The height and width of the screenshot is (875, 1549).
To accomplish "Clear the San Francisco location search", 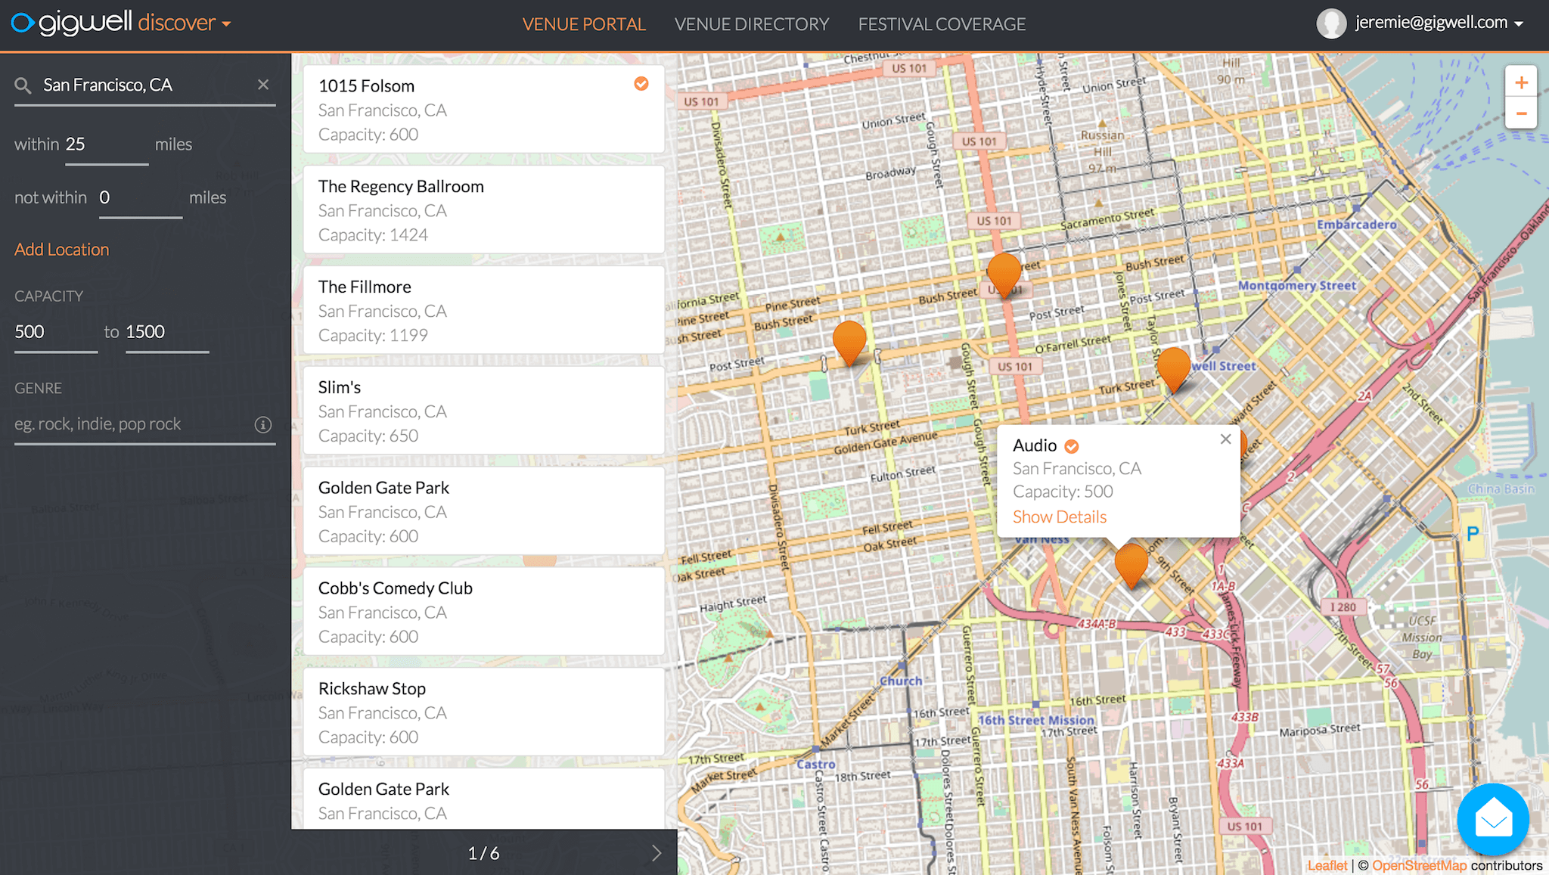I will coord(262,85).
